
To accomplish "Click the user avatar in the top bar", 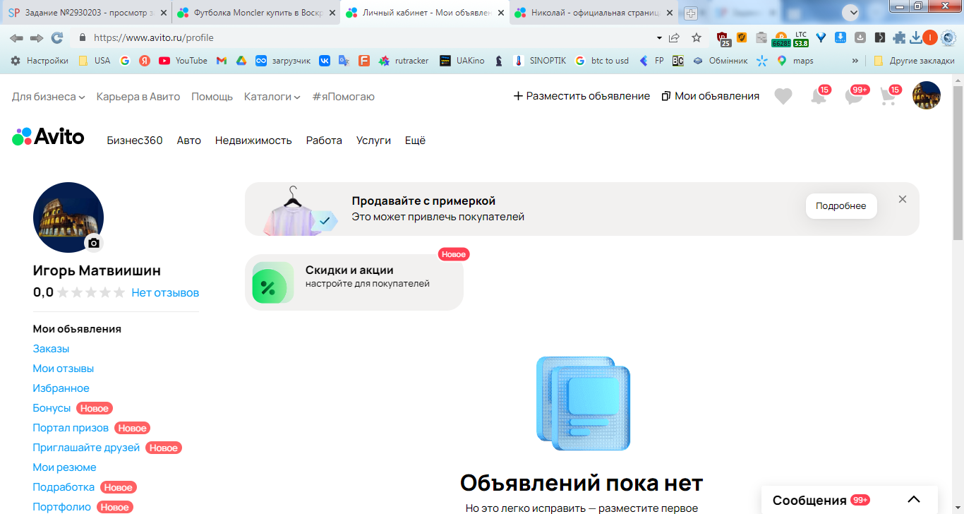I will tap(927, 95).
